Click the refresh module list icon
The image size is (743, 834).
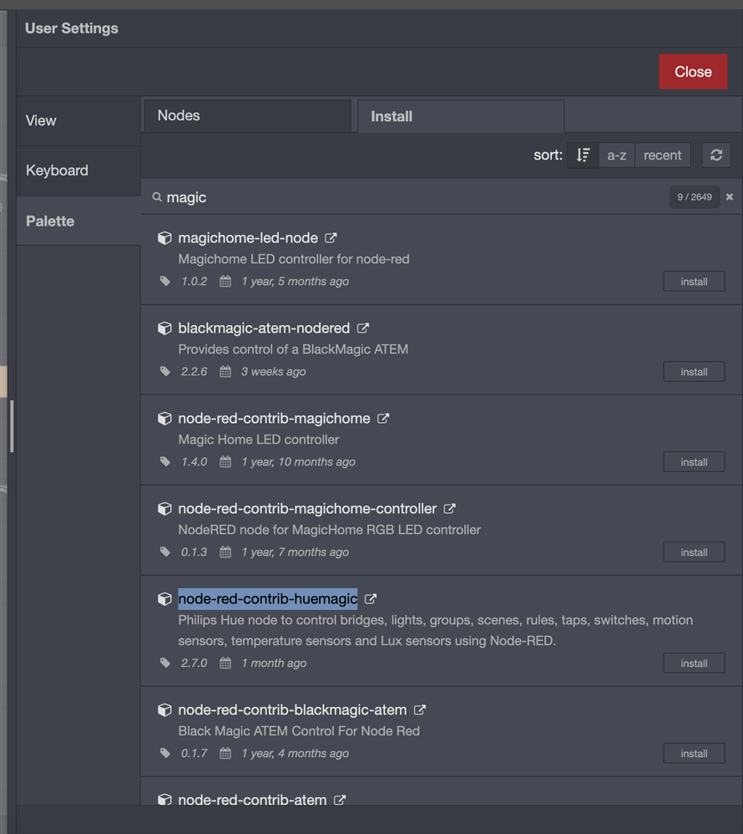[x=716, y=155]
